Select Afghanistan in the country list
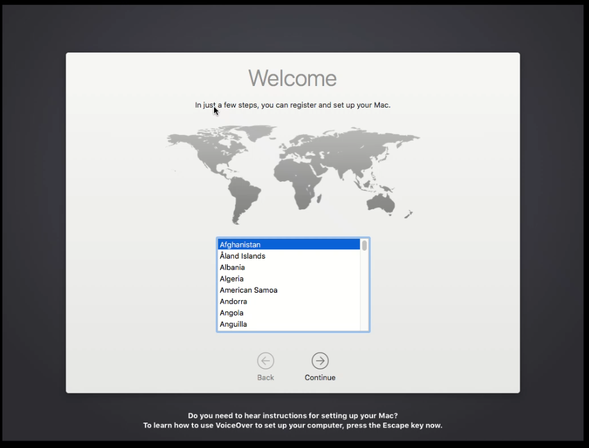Viewport: 589px width, 448px height. click(288, 244)
